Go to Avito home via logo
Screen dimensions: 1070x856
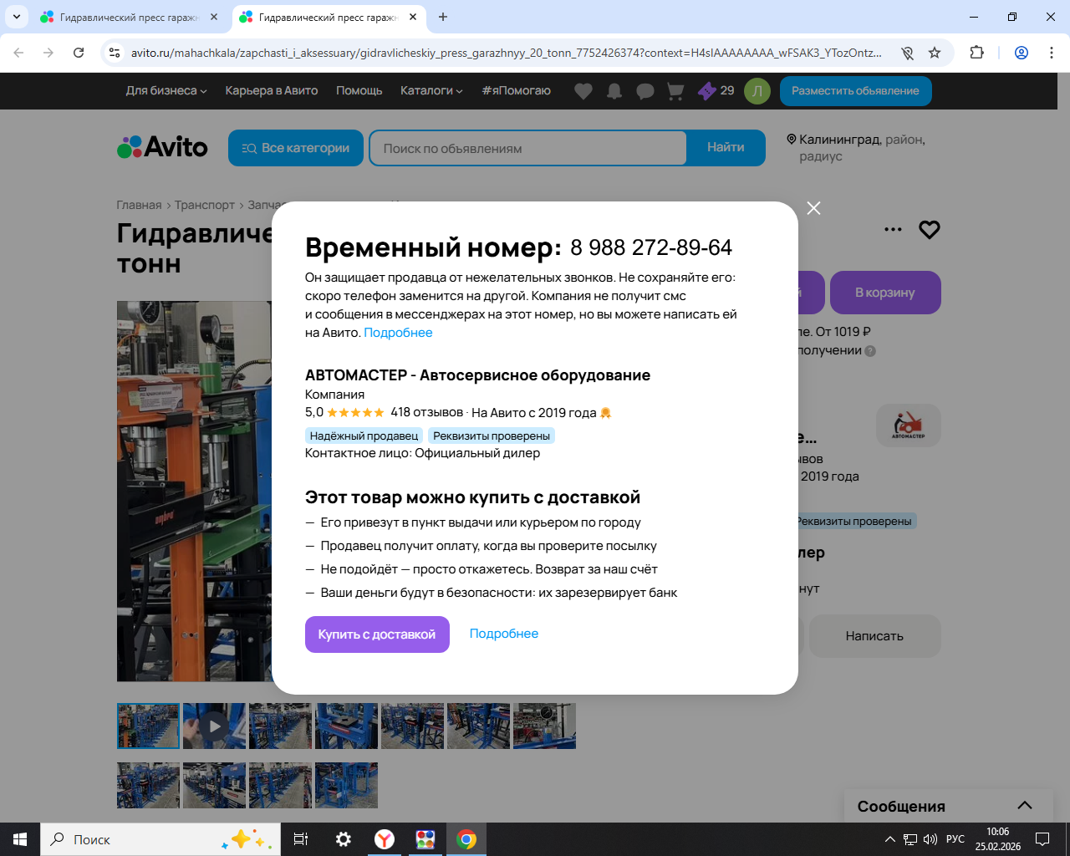[162, 147]
